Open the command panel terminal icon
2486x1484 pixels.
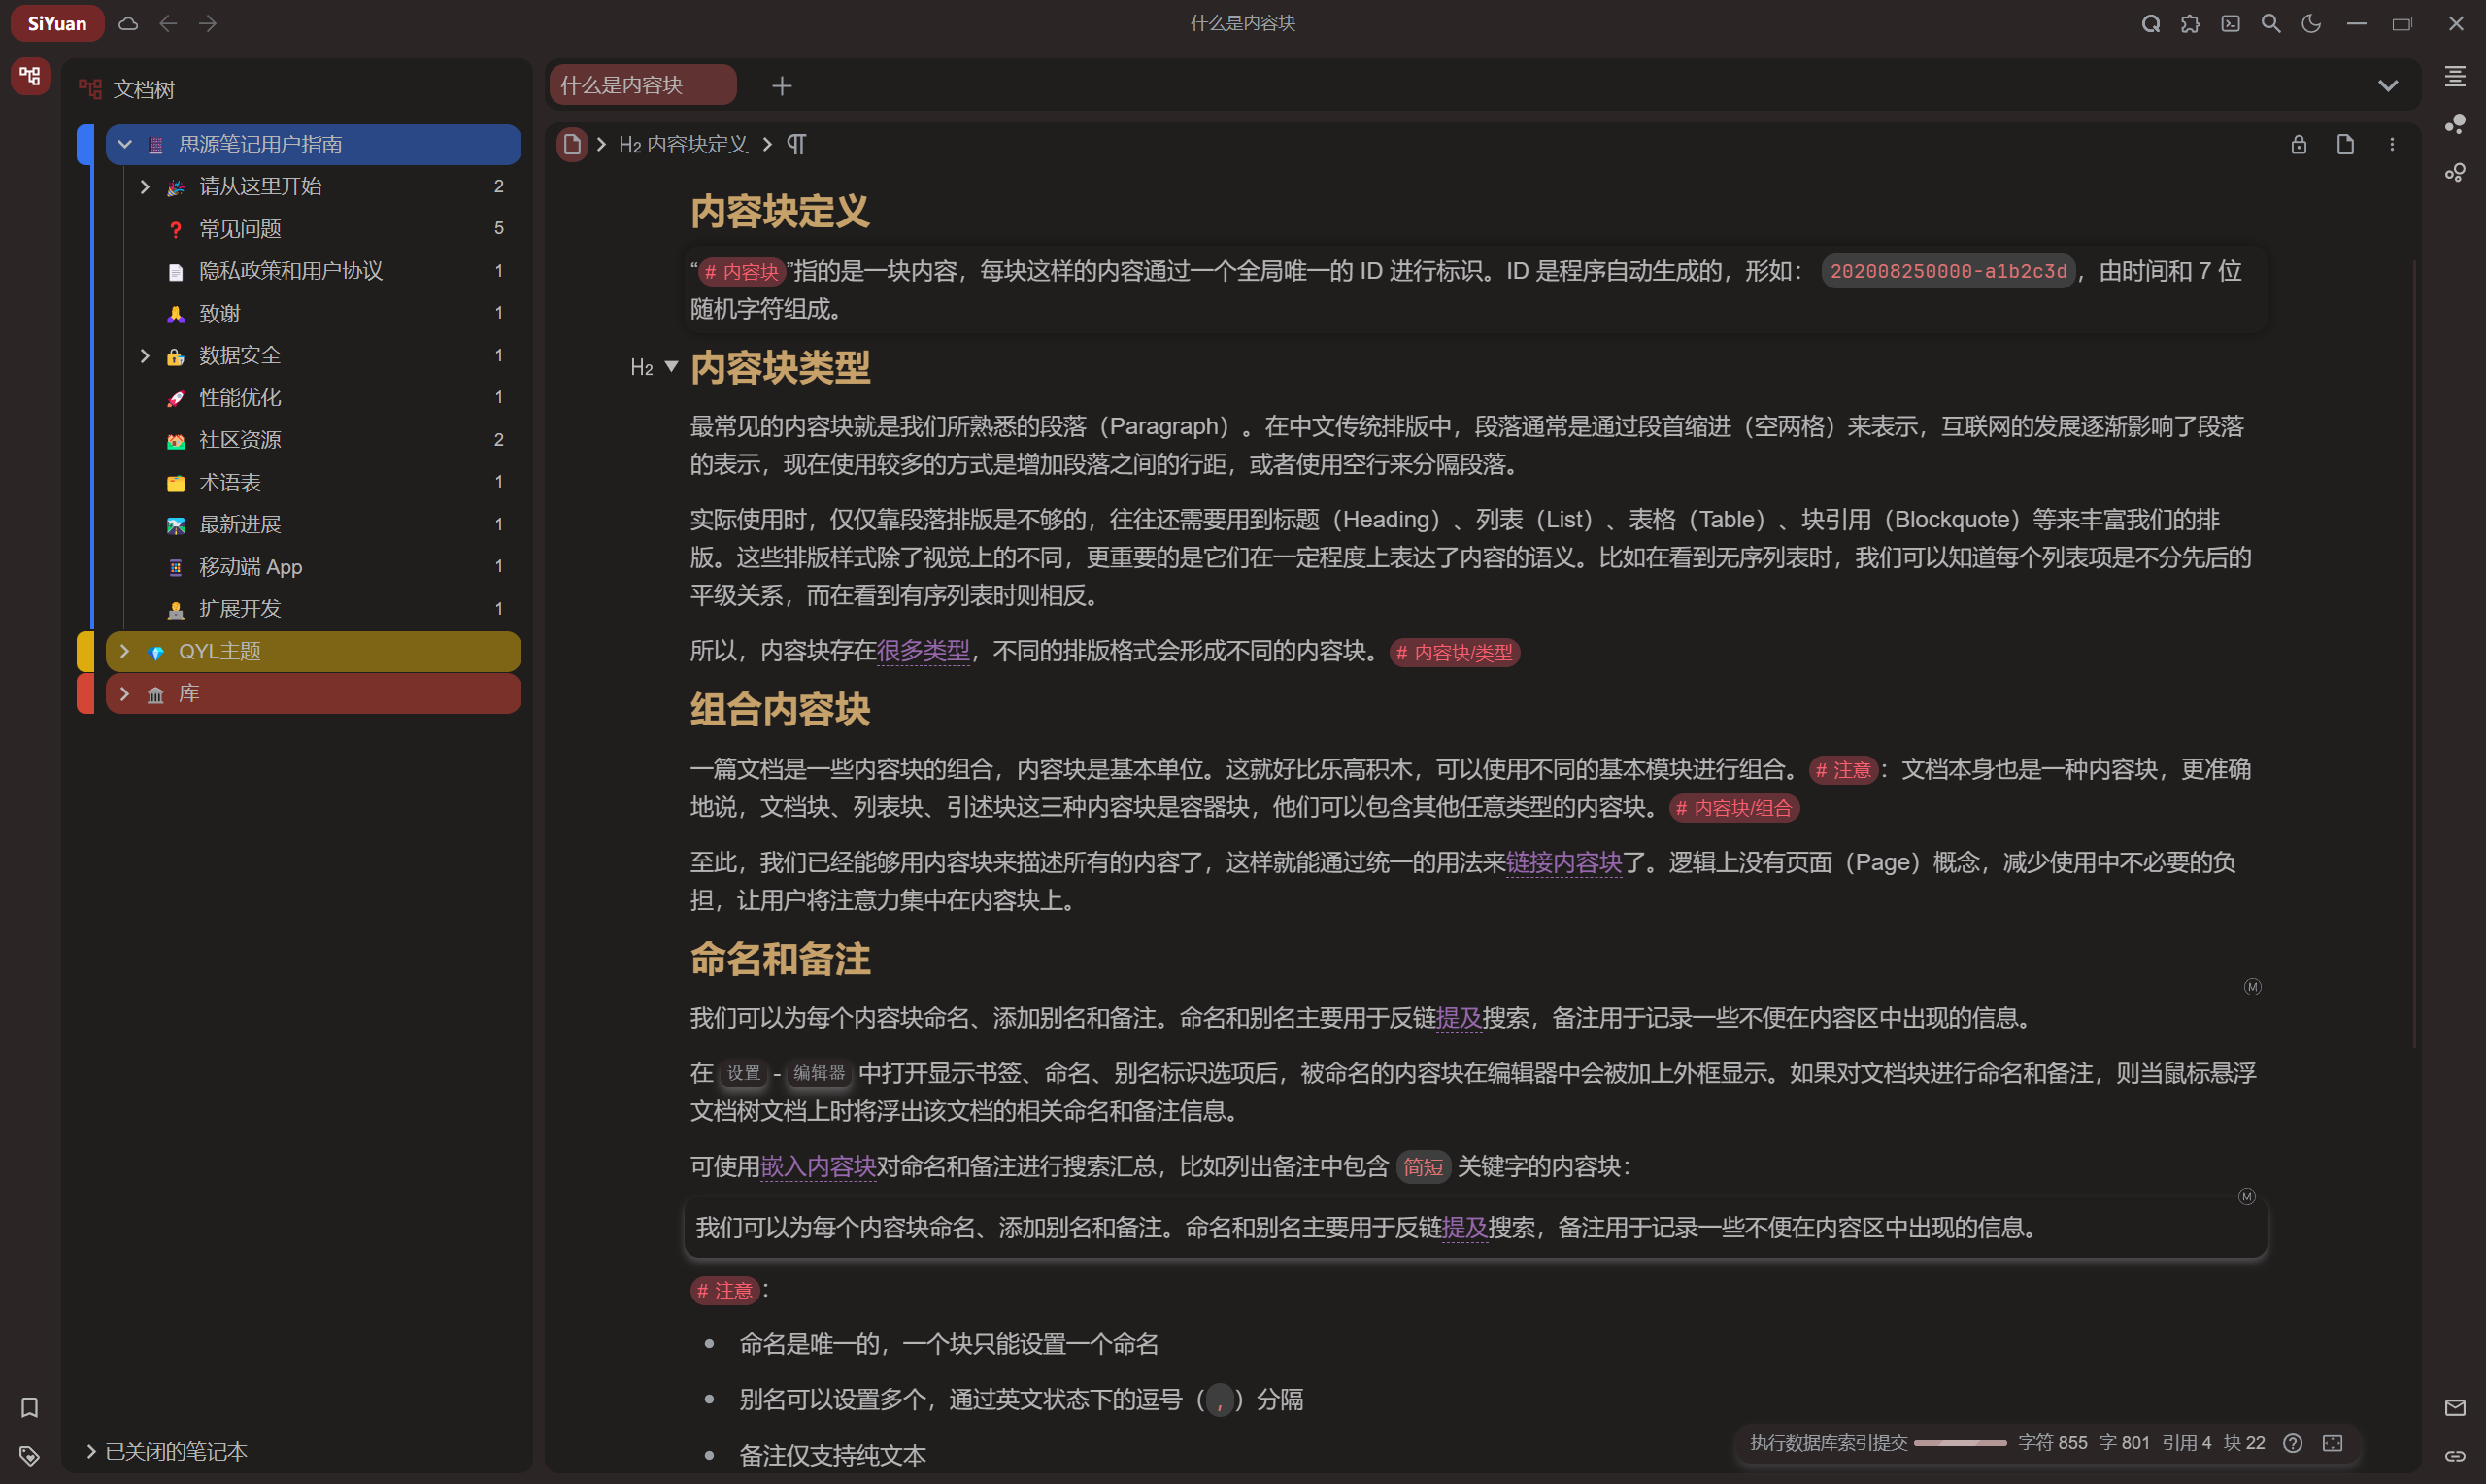(x=2230, y=23)
